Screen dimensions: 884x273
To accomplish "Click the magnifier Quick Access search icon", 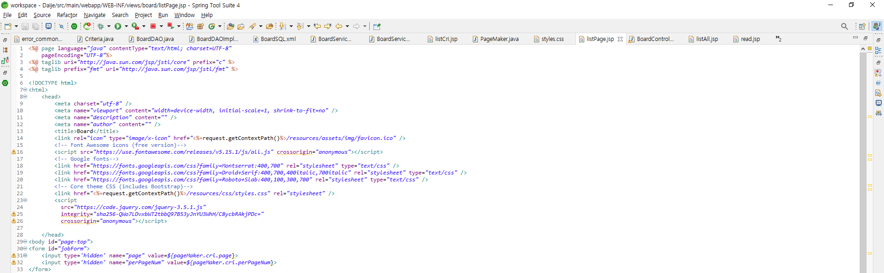I will 844,26.
